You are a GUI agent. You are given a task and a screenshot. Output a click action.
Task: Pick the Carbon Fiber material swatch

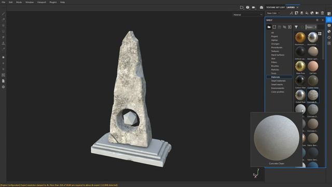pyautogui.click(x=300, y=81)
